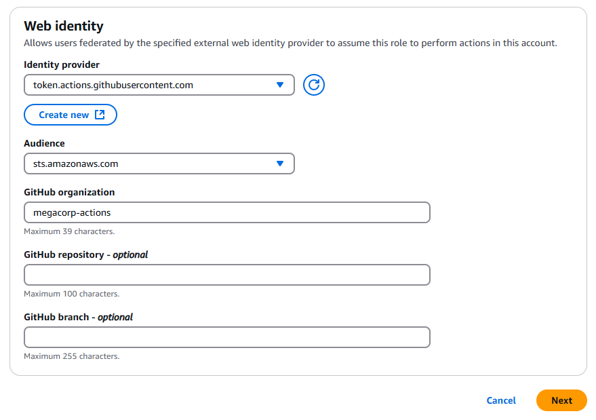596x420 pixels.
Task: Focus the GitHub organization field containing megacorp-actions
Action: pyautogui.click(x=227, y=212)
